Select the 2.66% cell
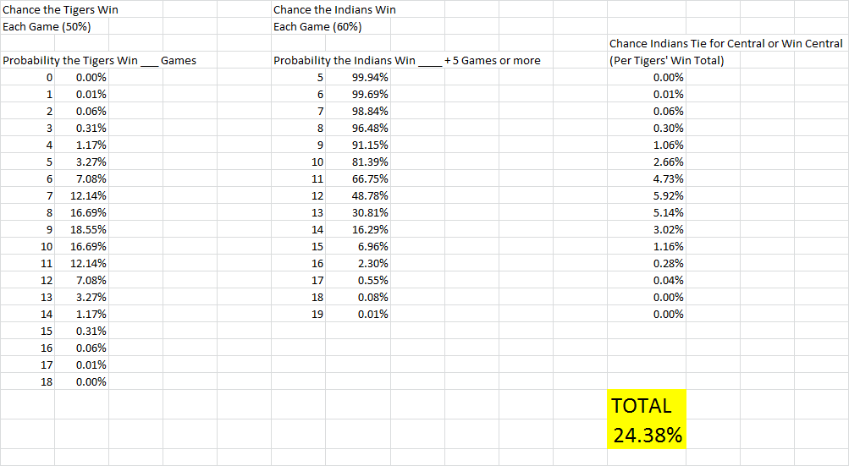 [x=668, y=162]
